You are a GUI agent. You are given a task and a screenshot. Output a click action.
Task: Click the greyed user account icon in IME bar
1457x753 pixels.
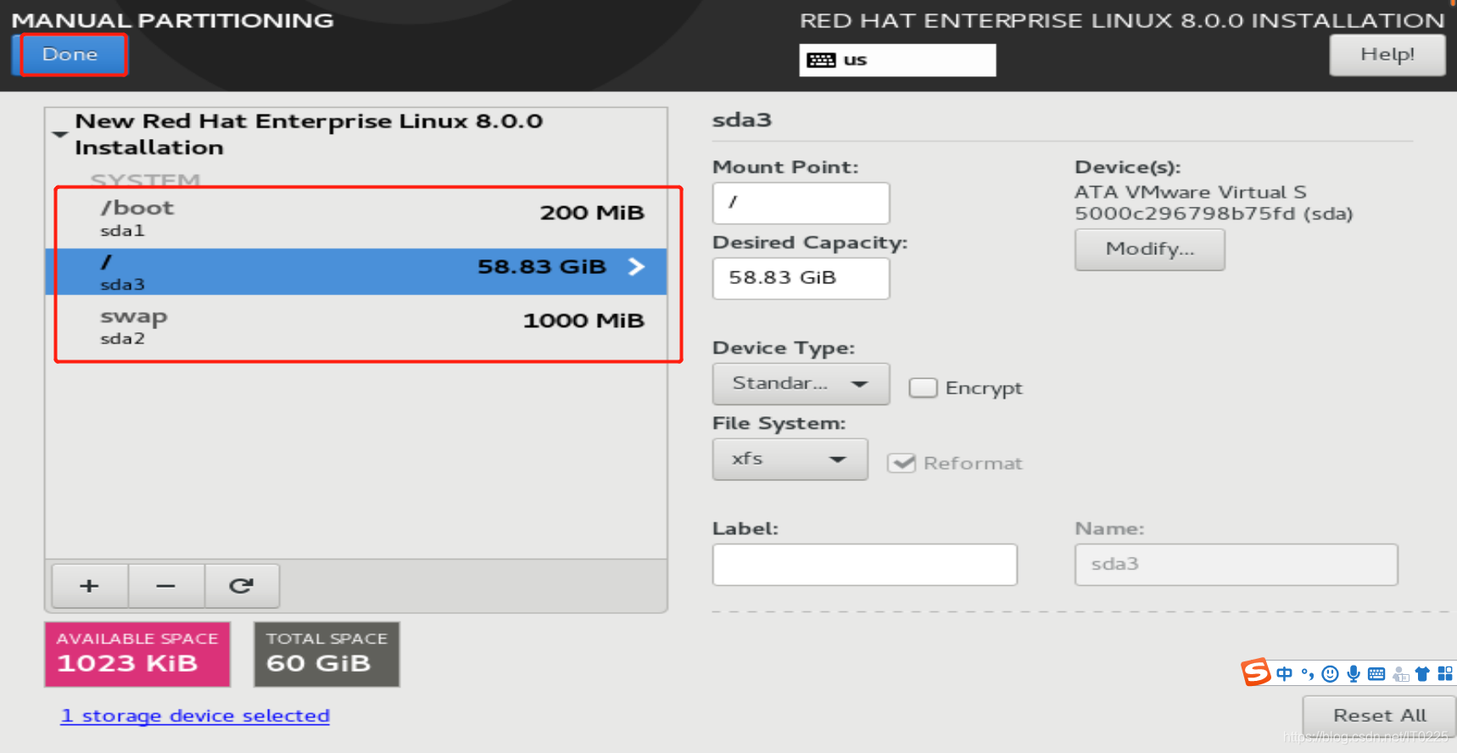(1400, 674)
